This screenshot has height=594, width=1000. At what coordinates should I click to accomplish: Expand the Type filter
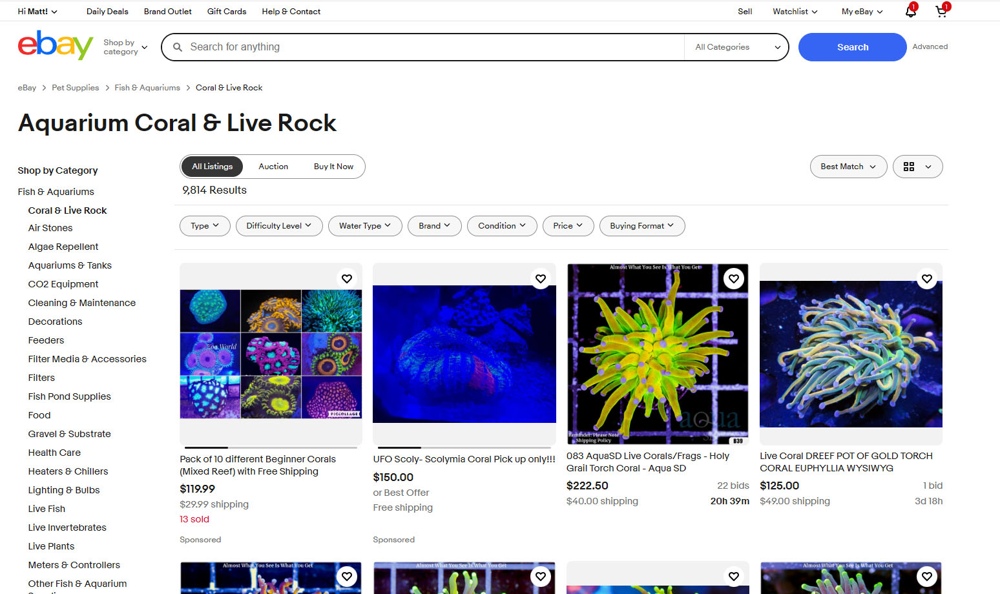[205, 226]
